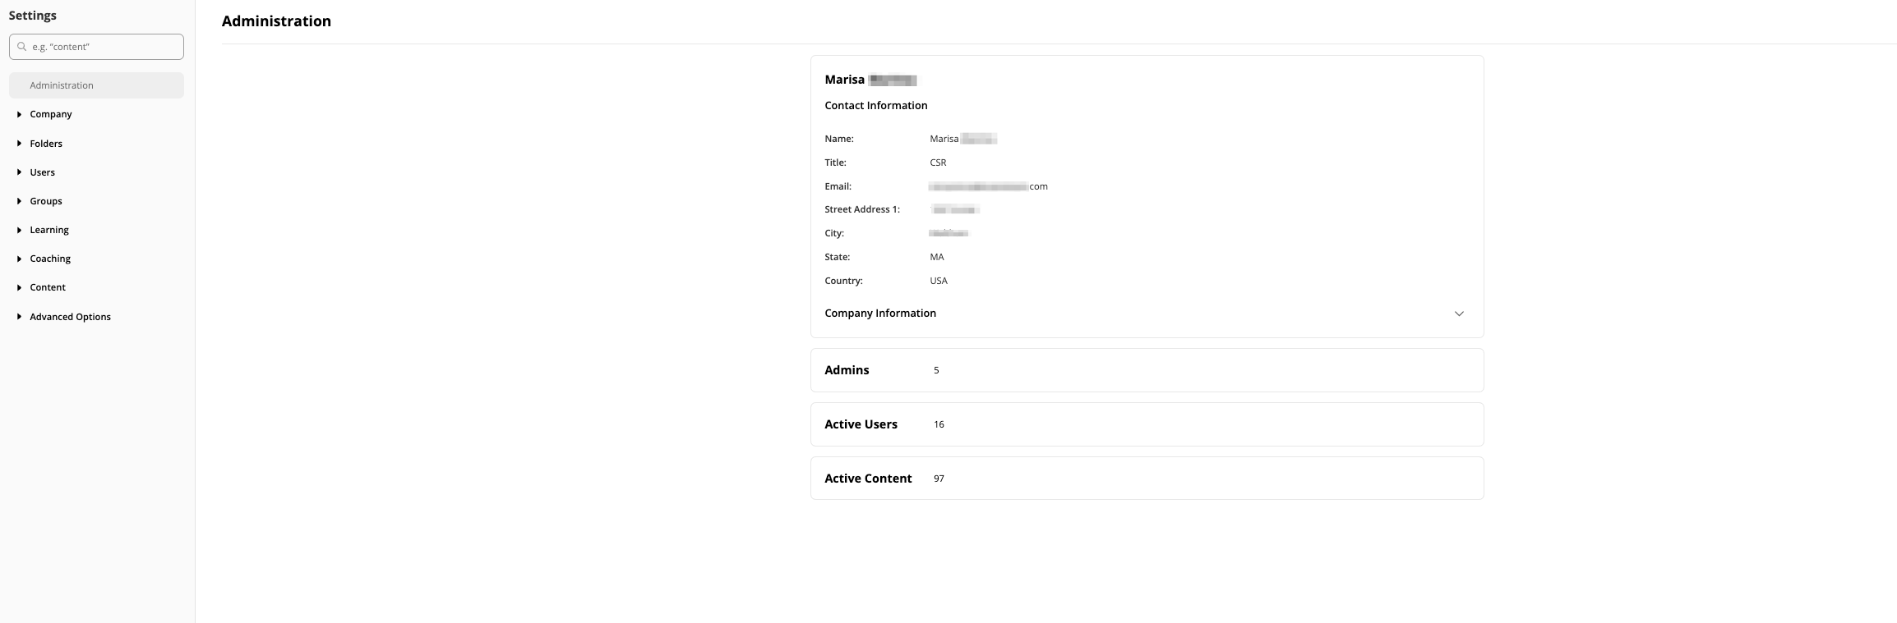Click the Company label in sidebar
Image resolution: width=1897 pixels, height=623 pixels.
tap(51, 114)
